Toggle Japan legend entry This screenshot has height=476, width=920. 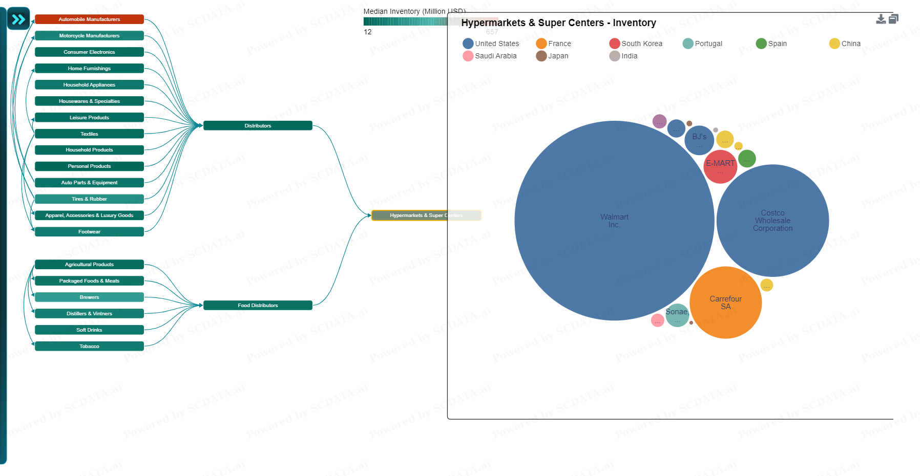552,56
